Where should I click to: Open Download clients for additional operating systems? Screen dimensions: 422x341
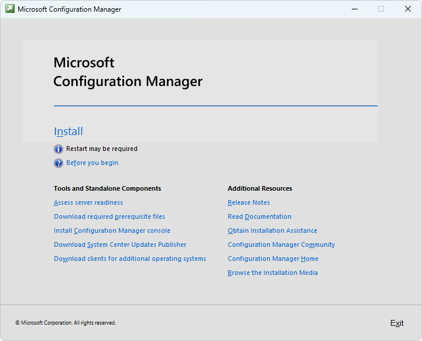130,259
